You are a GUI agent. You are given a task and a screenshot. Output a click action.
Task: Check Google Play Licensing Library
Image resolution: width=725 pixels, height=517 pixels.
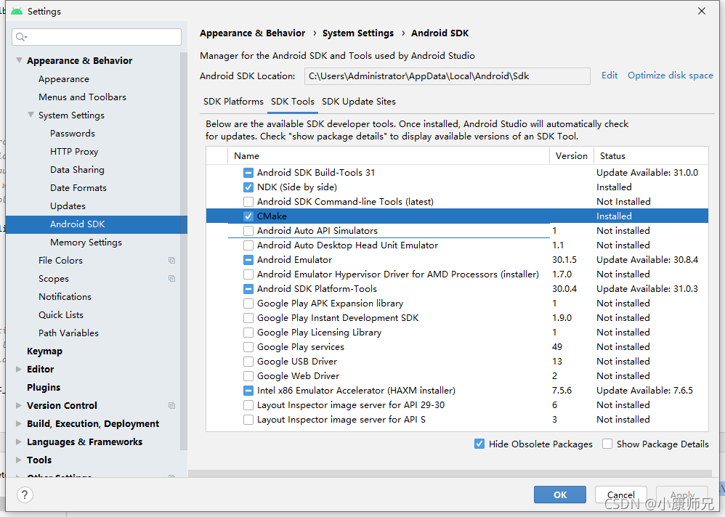pyautogui.click(x=248, y=332)
